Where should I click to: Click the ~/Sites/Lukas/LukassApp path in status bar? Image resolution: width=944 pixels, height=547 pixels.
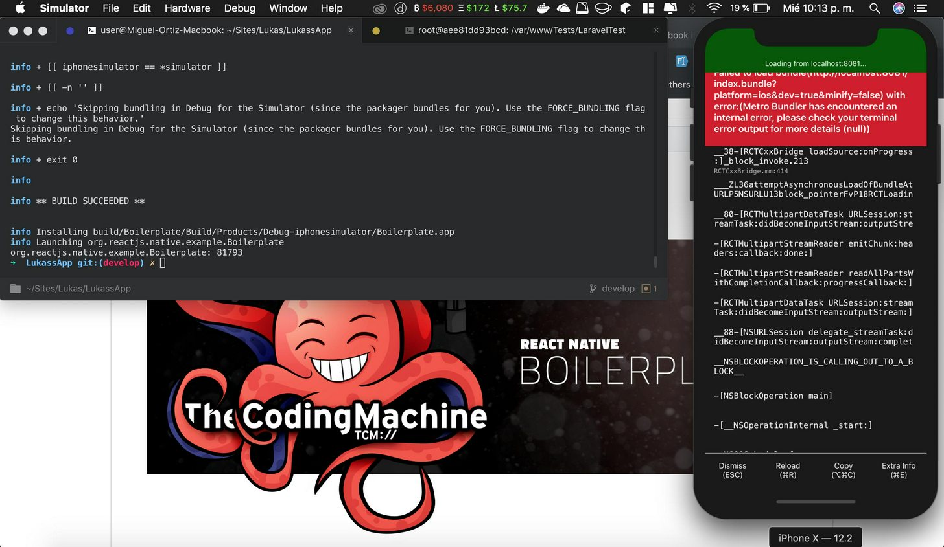pyautogui.click(x=78, y=289)
